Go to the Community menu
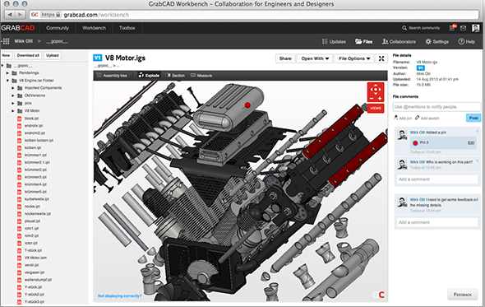The image size is (485, 307). pyautogui.click(x=58, y=28)
